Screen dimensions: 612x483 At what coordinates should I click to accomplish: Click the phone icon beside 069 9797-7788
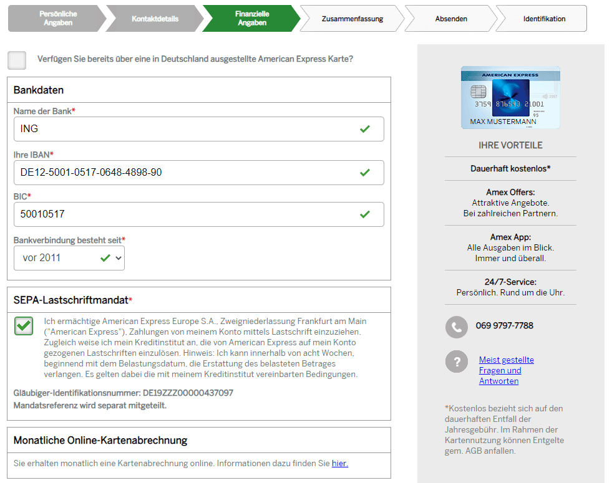click(x=456, y=327)
